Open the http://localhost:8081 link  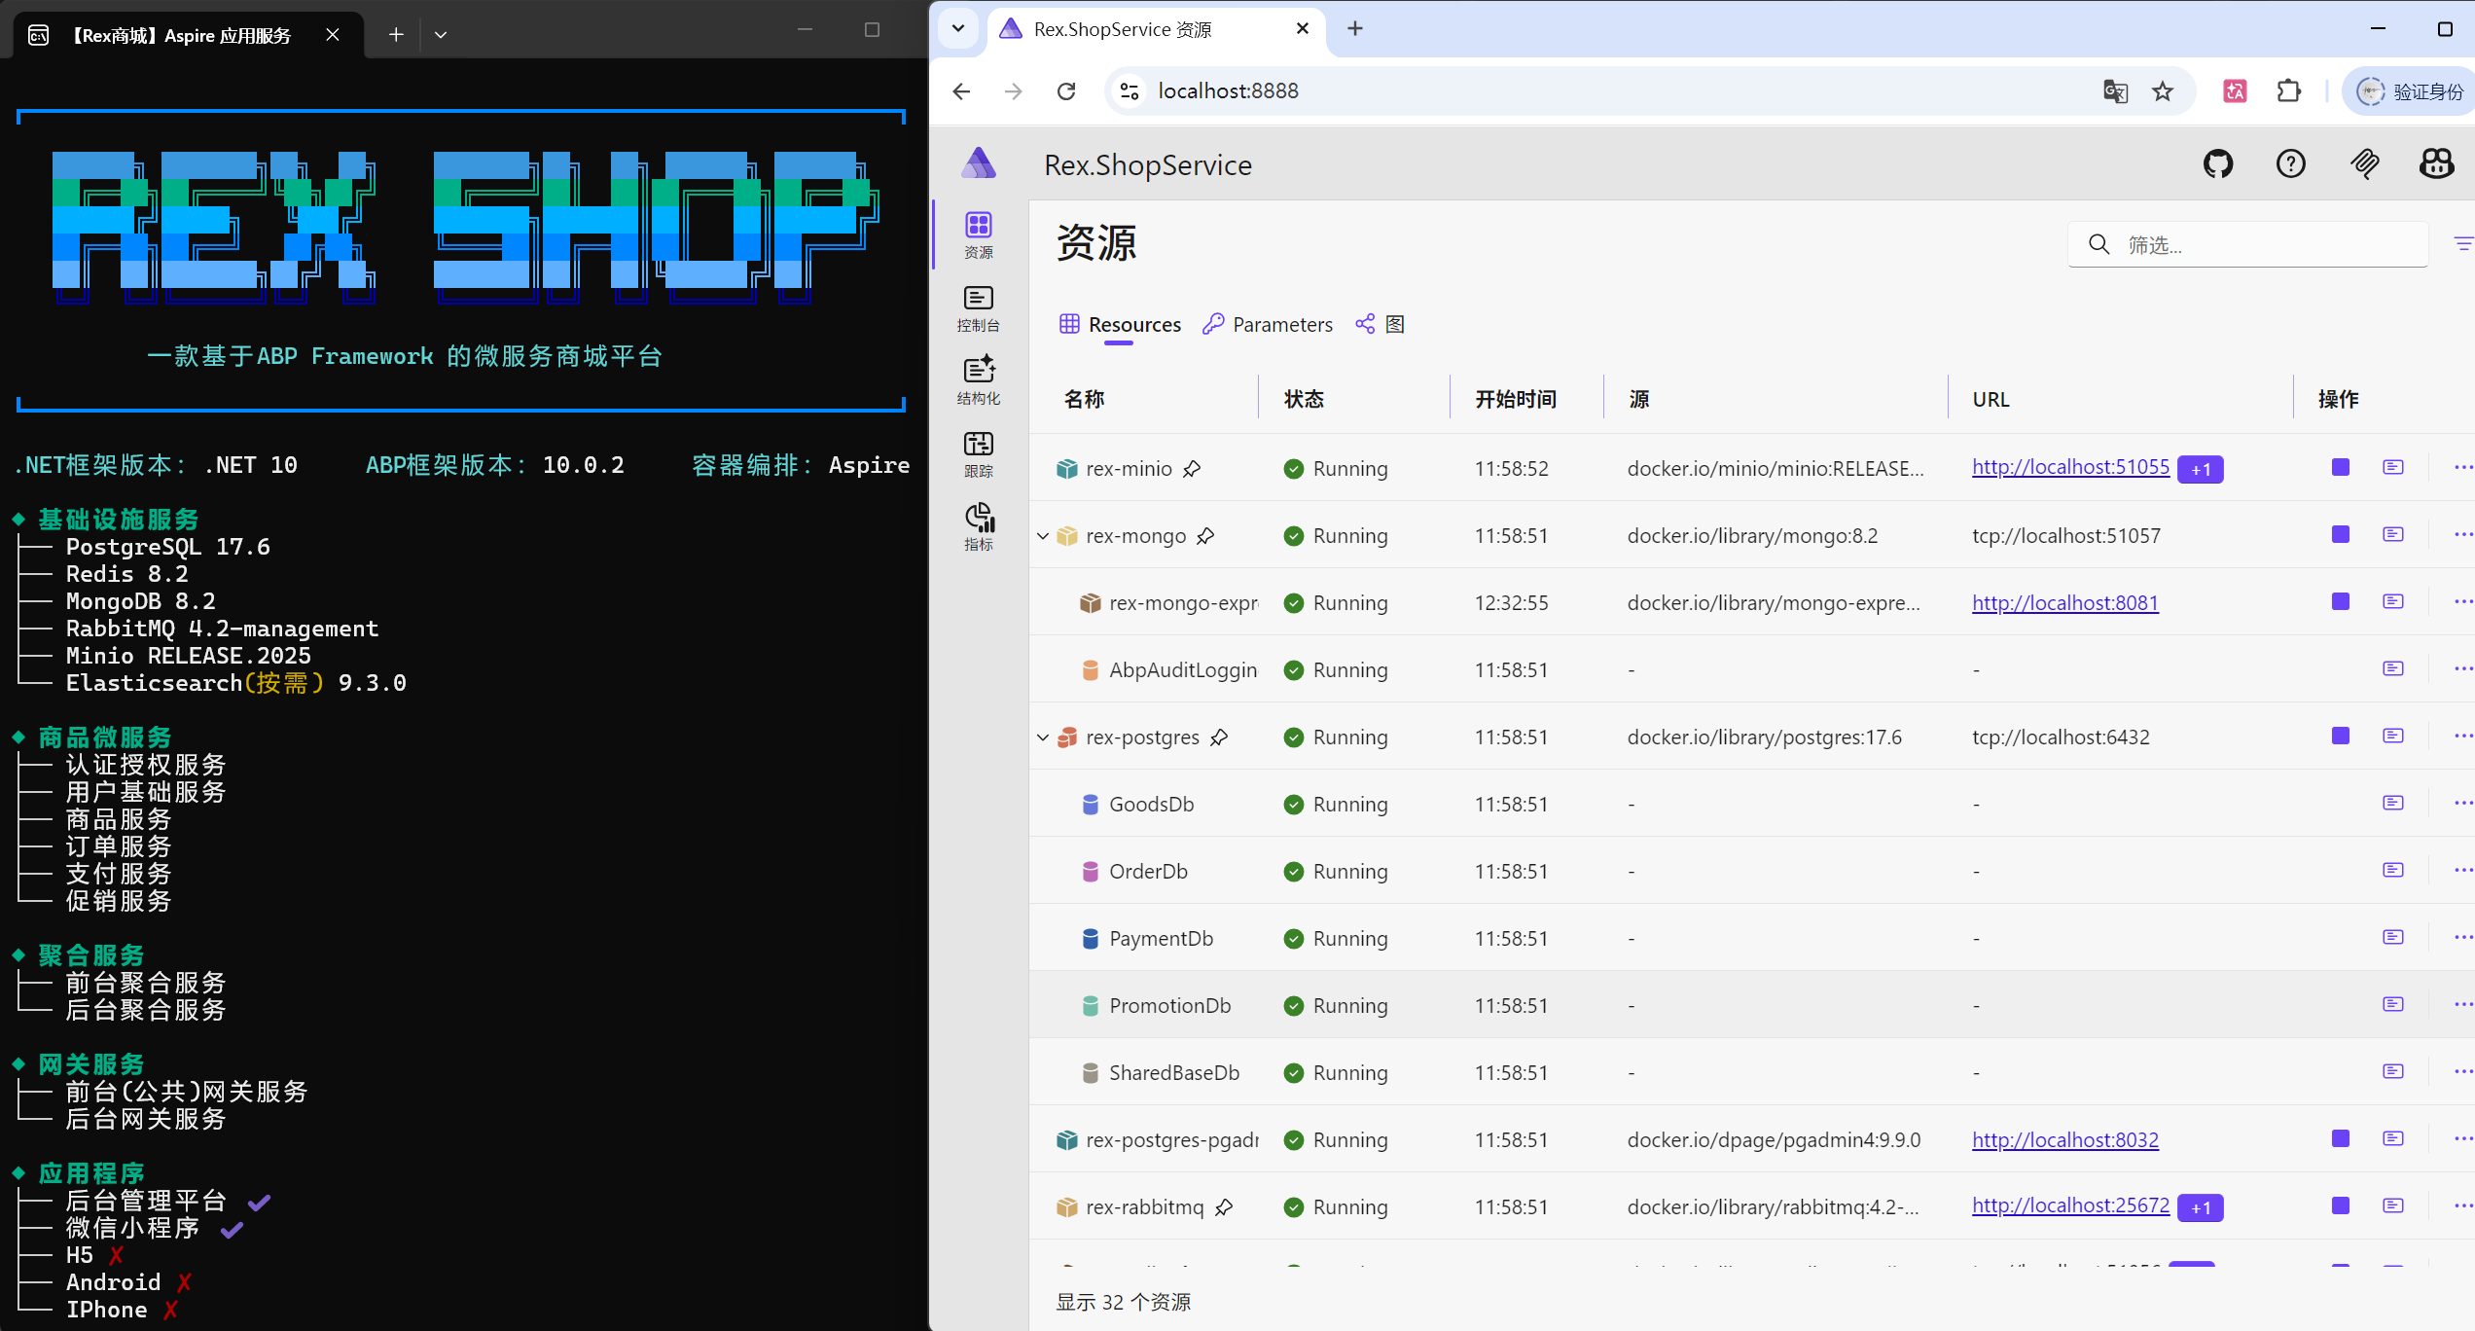(x=2064, y=602)
